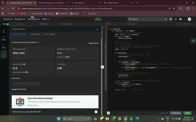
Task: Open the GitHub bookmark
Action: (74, 13)
